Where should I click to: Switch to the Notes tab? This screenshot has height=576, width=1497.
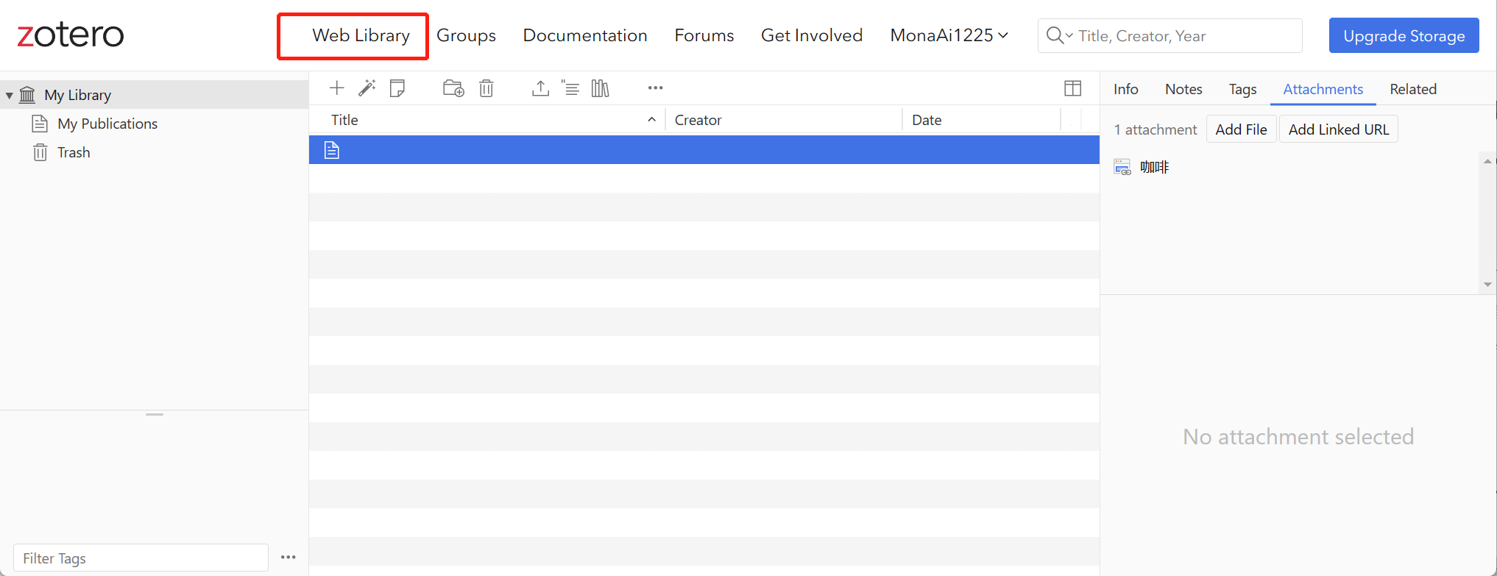tap(1183, 89)
